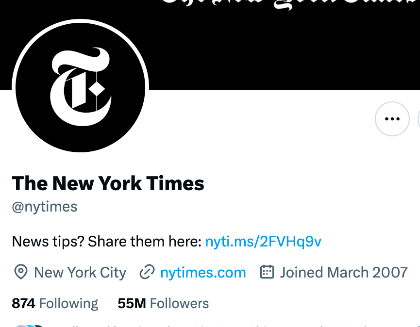Image resolution: width=420 pixels, height=327 pixels.
Task: Click the cut-off circular button beside more options
Action: pos(419,119)
